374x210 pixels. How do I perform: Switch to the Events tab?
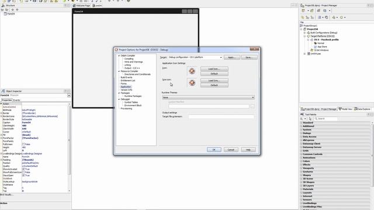[x=16, y=100]
